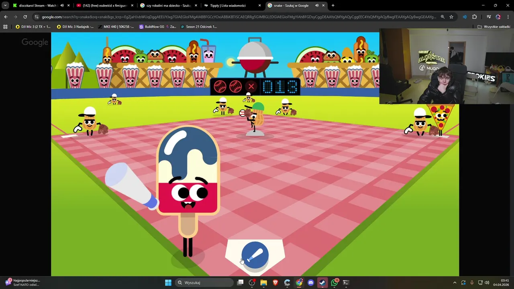Click the score display showing 013

click(x=280, y=87)
